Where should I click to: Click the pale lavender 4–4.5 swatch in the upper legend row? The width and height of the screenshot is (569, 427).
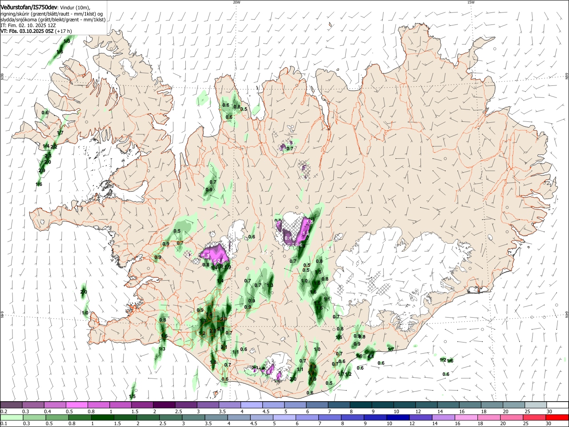coord(251,405)
